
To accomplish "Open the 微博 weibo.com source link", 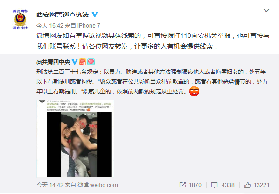I will pyautogui.click(x=98, y=185).
